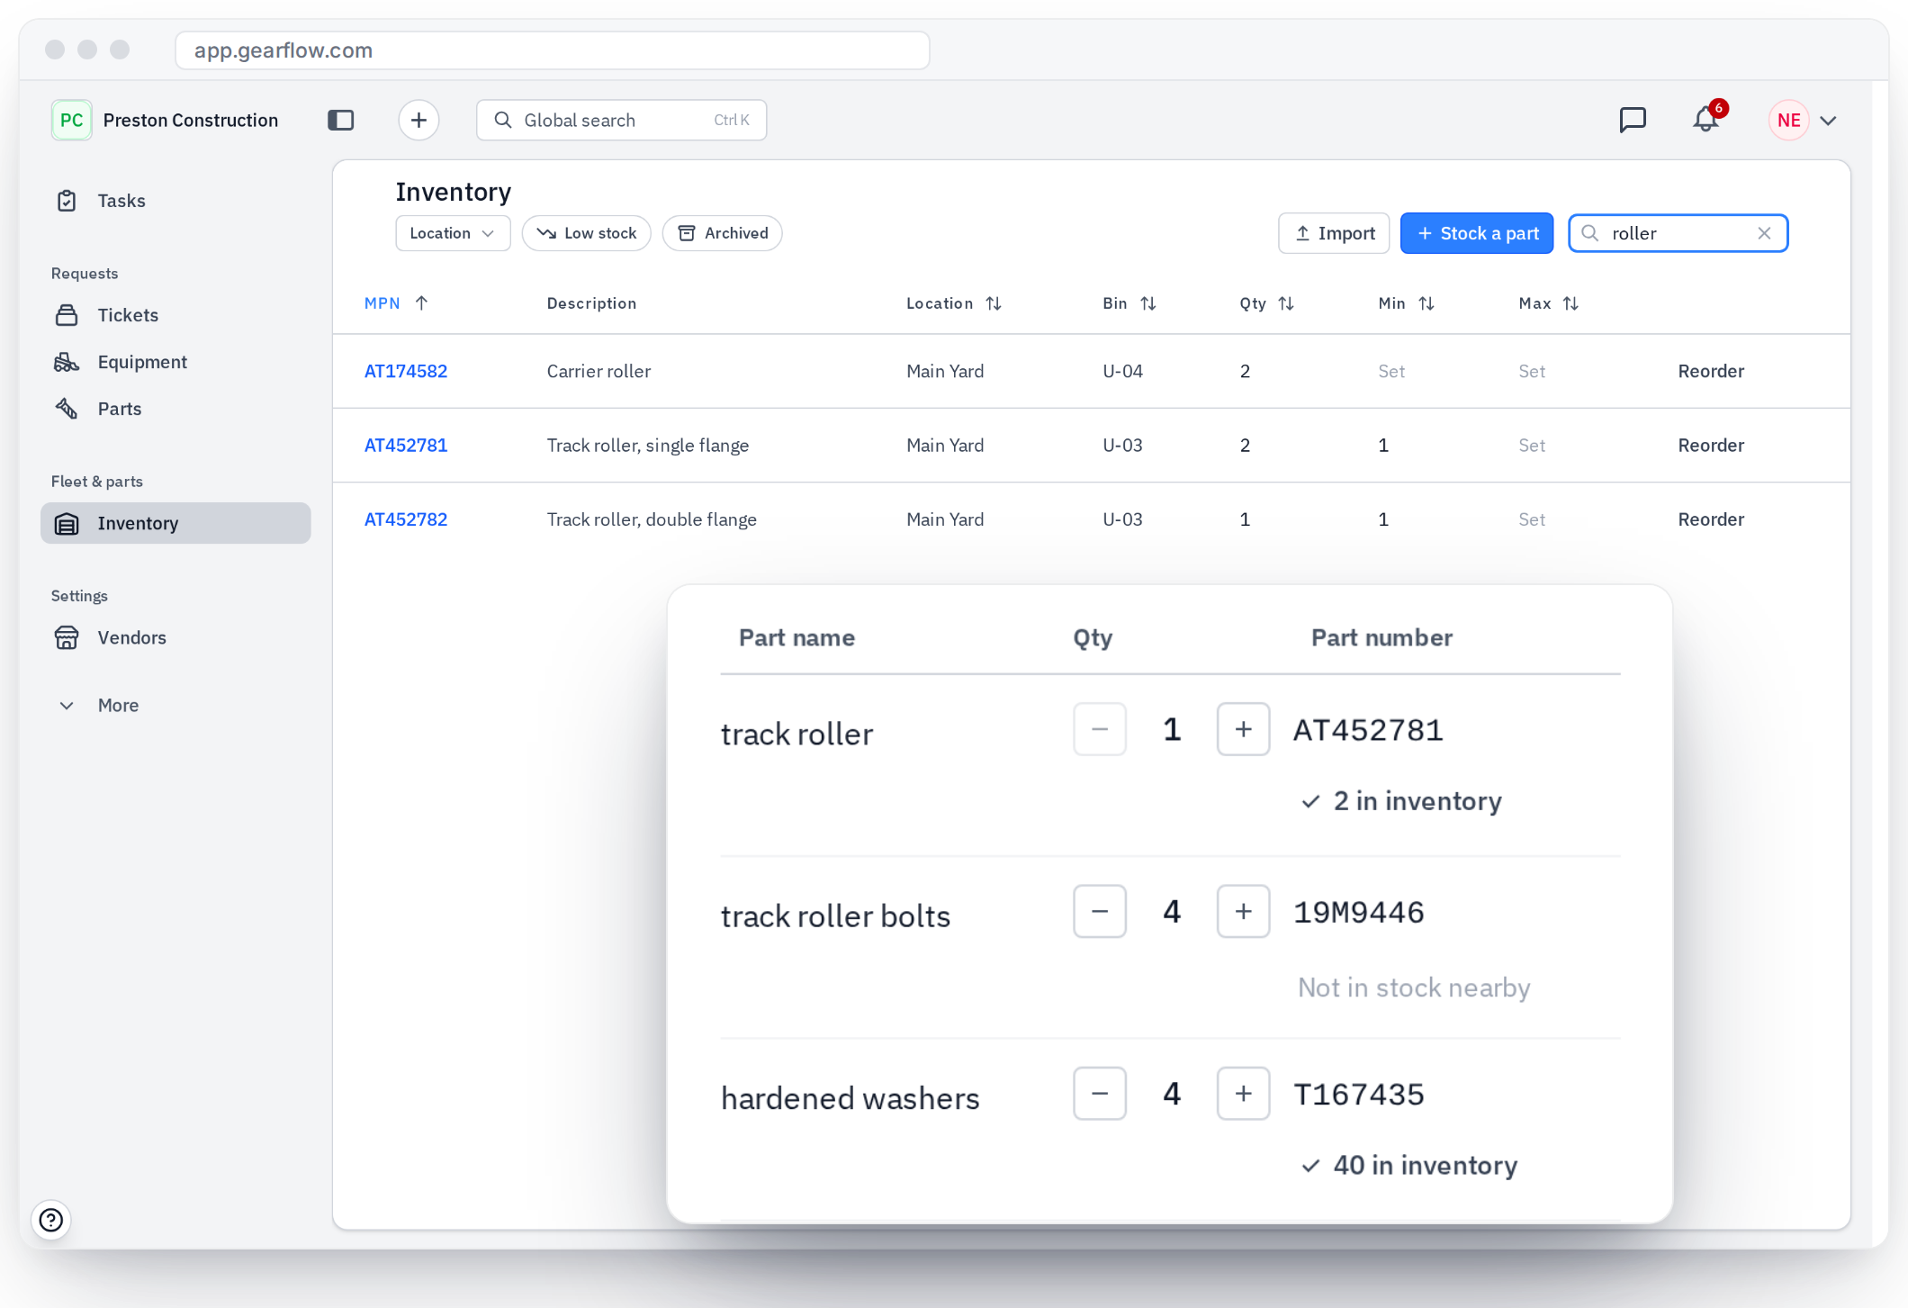Expand the account menu chevron

click(x=1828, y=121)
